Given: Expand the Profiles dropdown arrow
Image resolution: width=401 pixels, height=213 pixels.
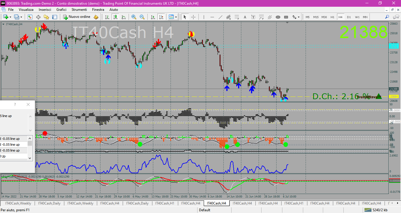Looking at the screenshot, I should pos(21,17).
